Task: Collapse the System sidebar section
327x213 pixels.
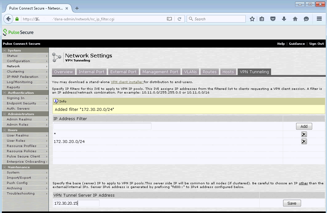Action: point(5,50)
